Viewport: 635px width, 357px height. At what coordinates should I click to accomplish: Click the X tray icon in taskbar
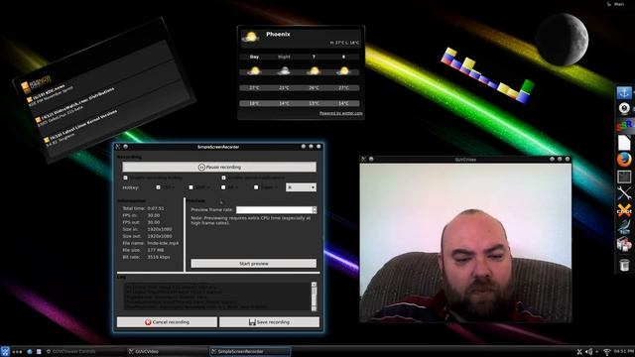579,352
